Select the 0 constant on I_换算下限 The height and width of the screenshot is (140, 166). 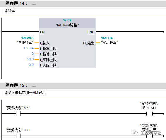coord(32,54)
